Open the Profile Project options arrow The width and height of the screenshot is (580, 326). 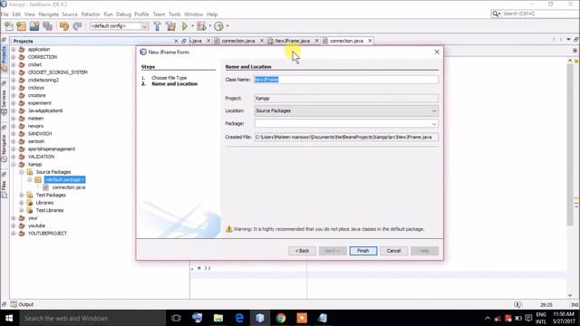point(227,26)
